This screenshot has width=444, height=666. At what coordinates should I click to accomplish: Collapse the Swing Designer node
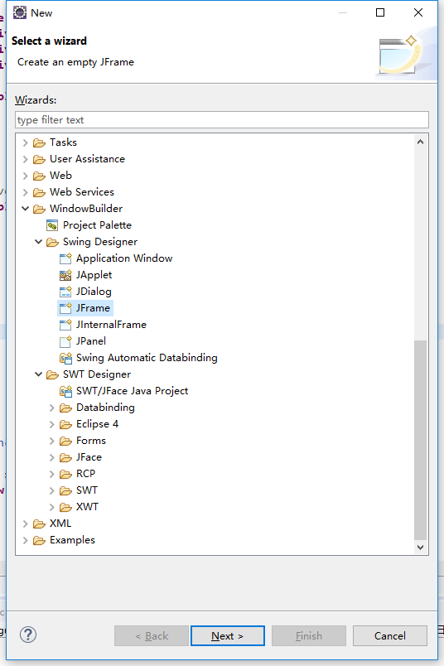coord(38,242)
